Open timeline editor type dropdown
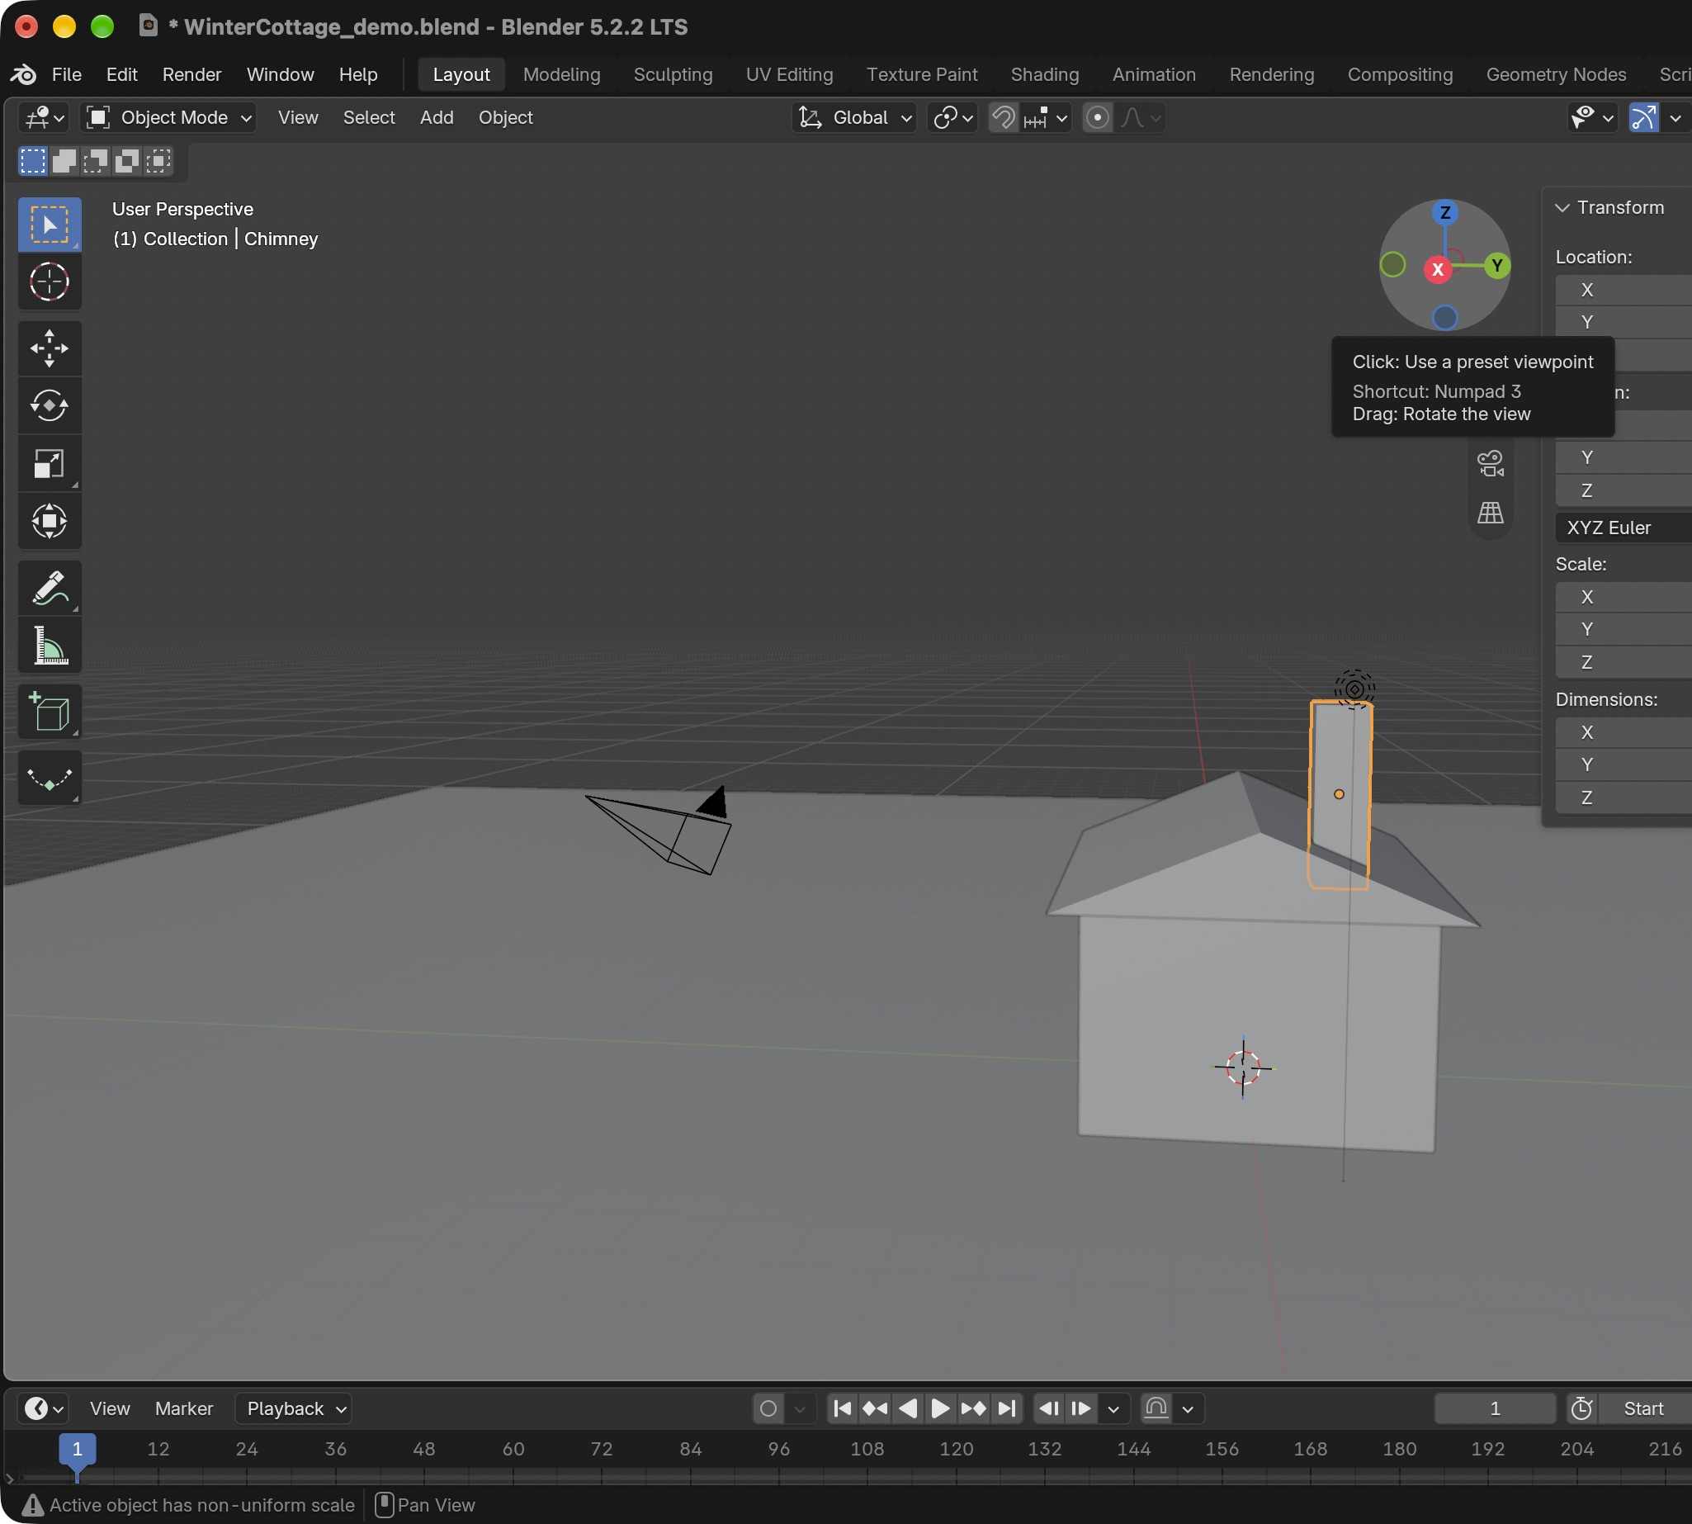 44,1408
